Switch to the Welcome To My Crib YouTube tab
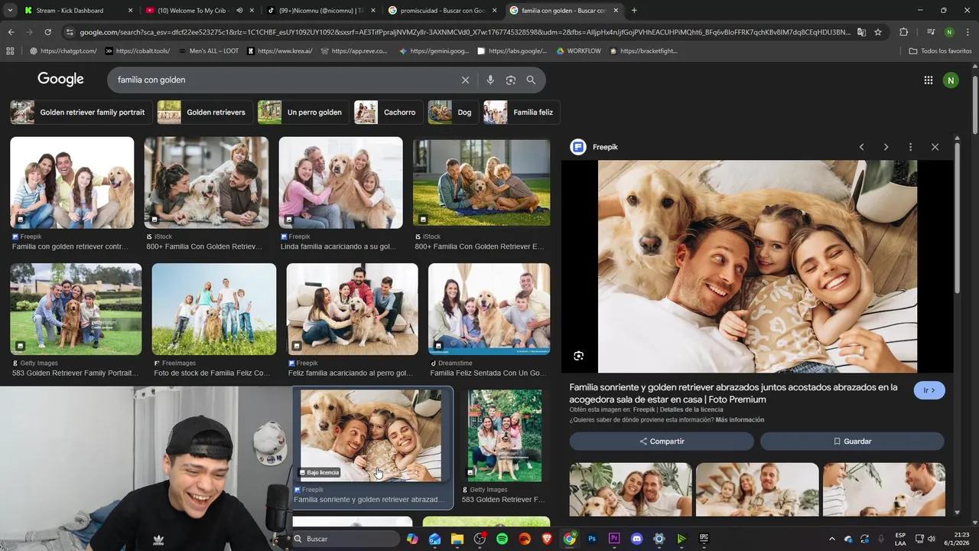The height and width of the screenshot is (551, 979). pos(200,11)
